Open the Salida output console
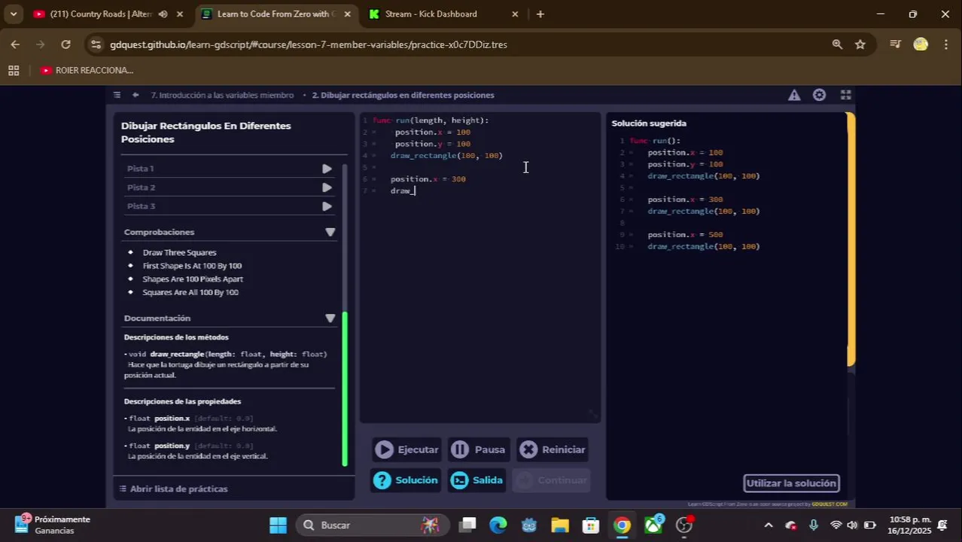 click(477, 480)
